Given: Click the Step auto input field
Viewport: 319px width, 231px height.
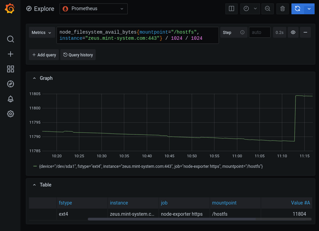Looking at the screenshot, I should 259,32.
